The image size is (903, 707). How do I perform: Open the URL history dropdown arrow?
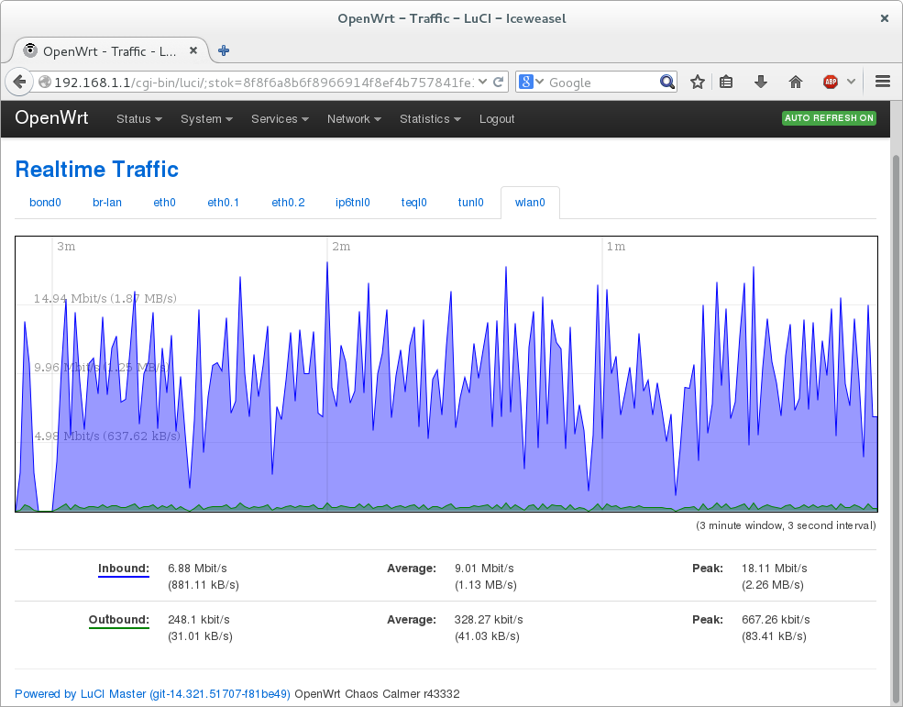482,82
